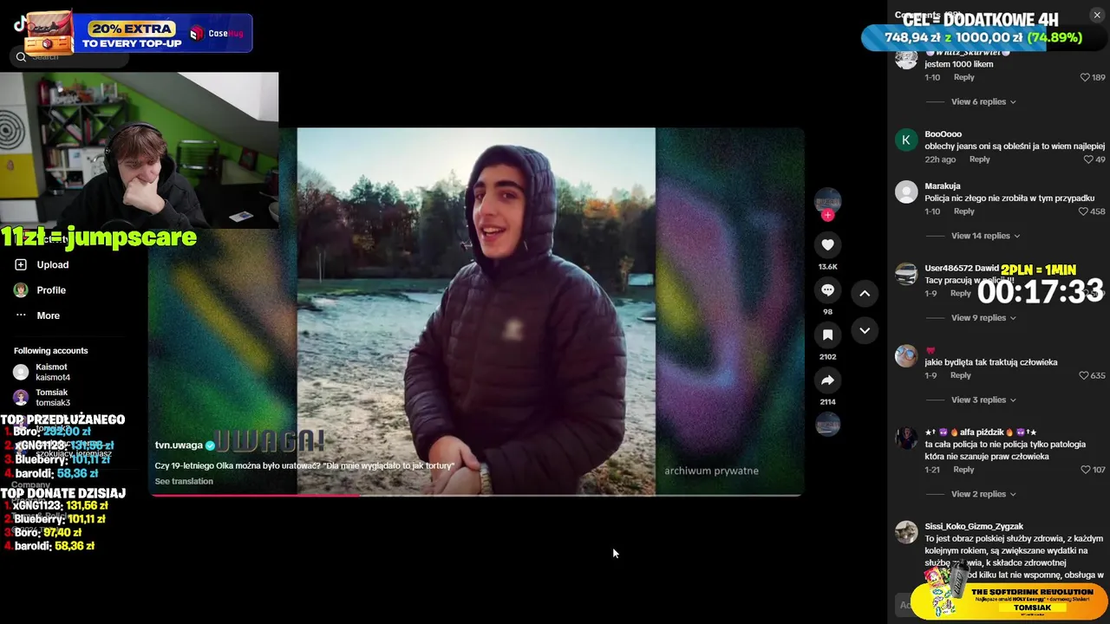
Task: Open the tvn.uwaga author name link
Action: (x=179, y=445)
